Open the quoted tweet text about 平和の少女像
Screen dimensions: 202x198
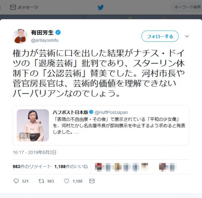tap(119, 125)
